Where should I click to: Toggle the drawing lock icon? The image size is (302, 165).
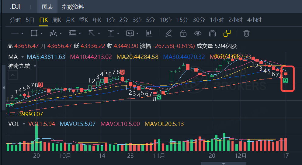tap(183, 33)
